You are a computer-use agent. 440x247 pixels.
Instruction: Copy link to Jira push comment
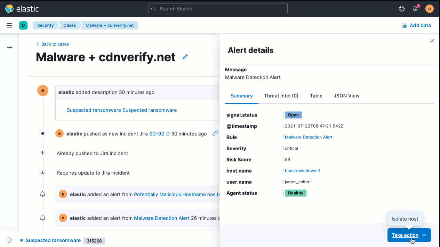coord(215,133)
